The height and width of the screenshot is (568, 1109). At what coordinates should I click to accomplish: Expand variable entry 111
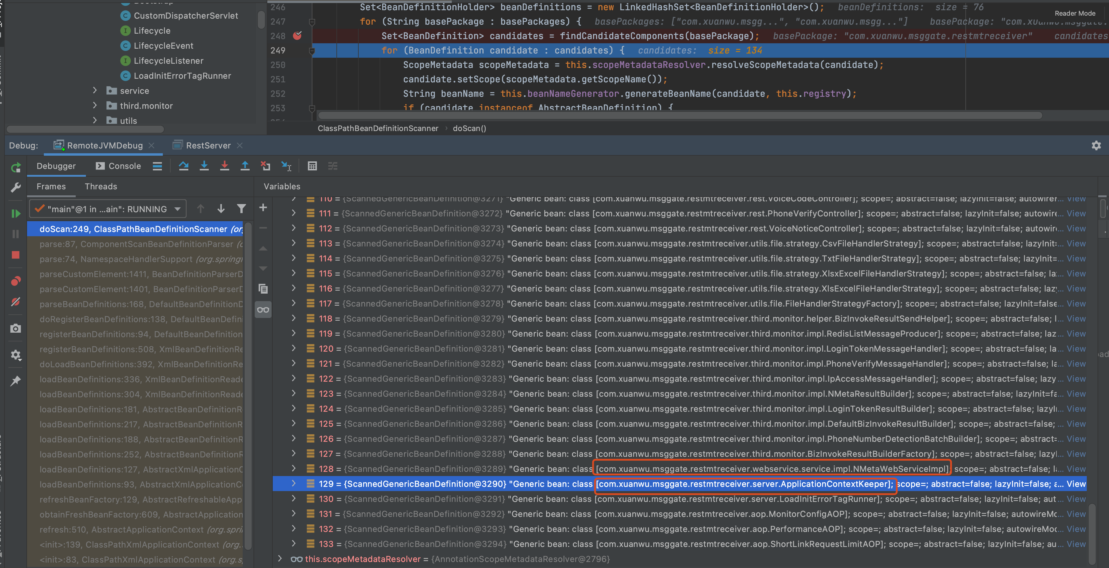(293, 213)
